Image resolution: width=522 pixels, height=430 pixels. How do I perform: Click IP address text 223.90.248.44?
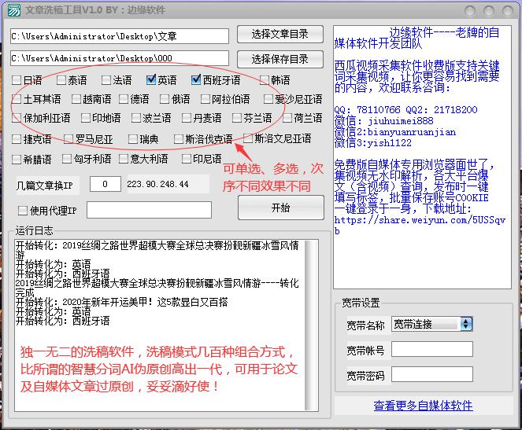157,184
